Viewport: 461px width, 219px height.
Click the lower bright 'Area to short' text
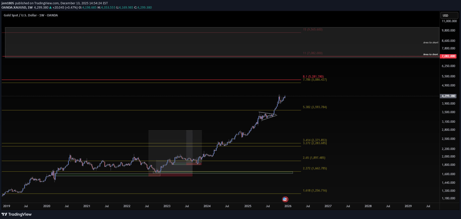pyautogui.click(x=431, y=54)
